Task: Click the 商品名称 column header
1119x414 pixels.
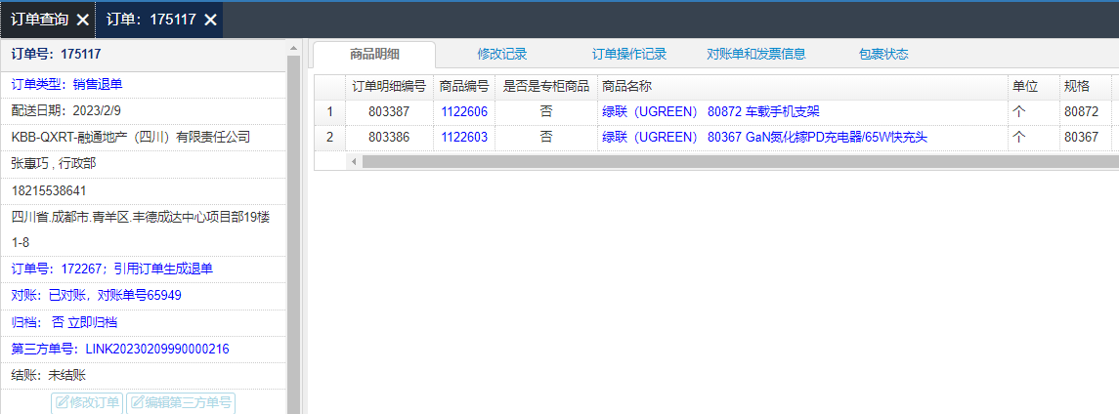Action: pos(802,86)
